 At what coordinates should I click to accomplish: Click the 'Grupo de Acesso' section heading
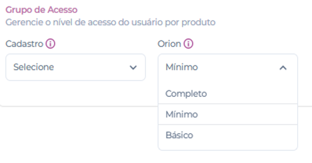click(x=41, y=10)
